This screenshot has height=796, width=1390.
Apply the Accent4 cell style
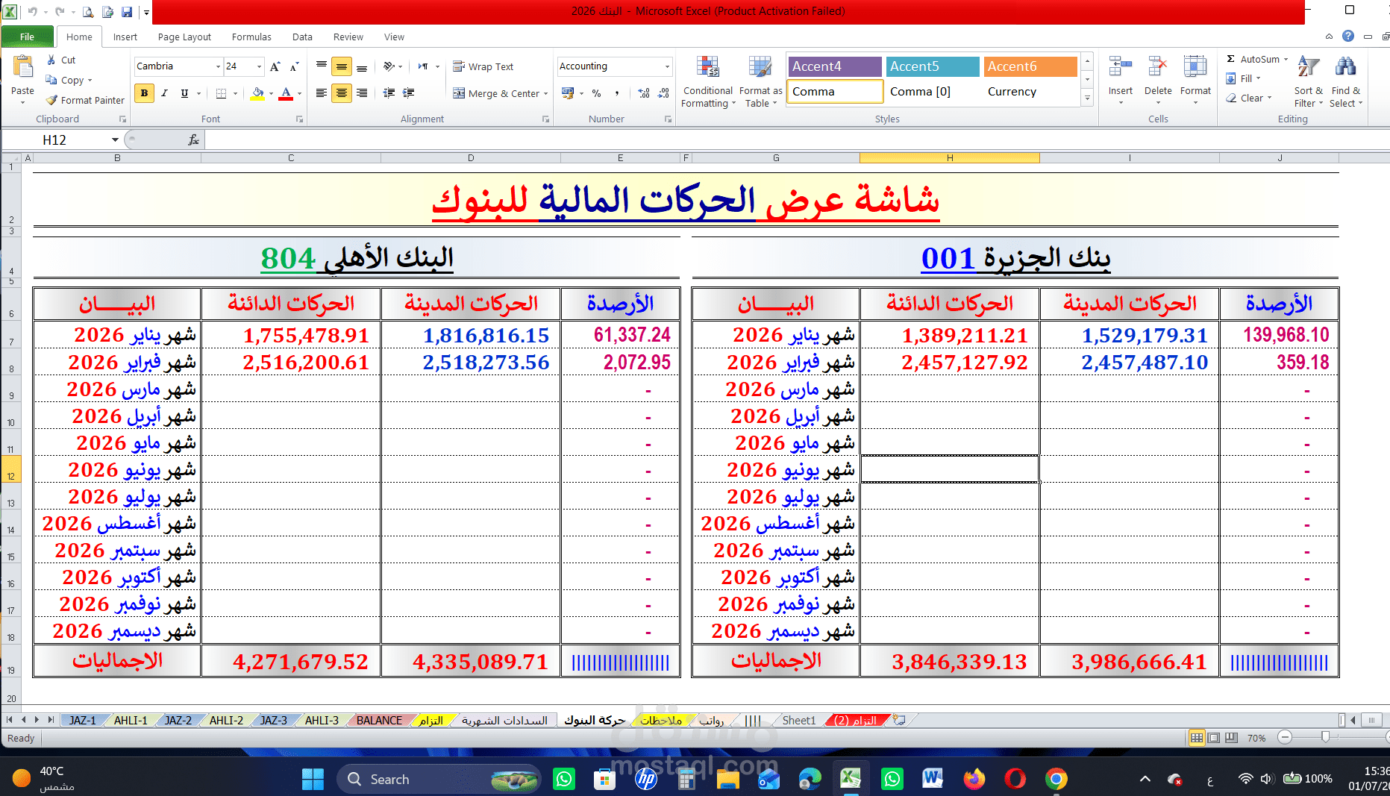tap(834, 66)
